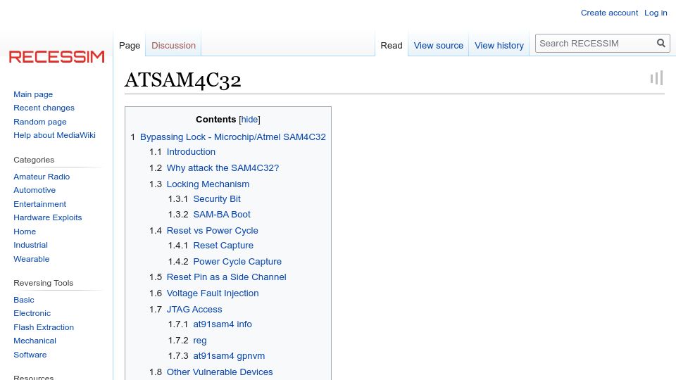Viewport: 676px width, 380px height.
Task: Jump to Locking Mechanism section
Action: [x=208, y=184]
